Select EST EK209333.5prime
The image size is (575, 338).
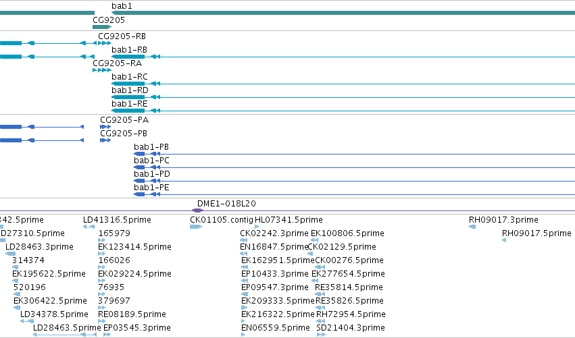coord(278,301)
